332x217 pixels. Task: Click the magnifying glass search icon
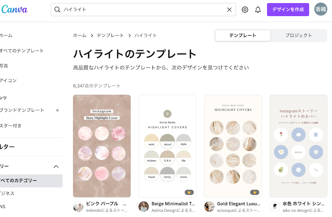57,10
